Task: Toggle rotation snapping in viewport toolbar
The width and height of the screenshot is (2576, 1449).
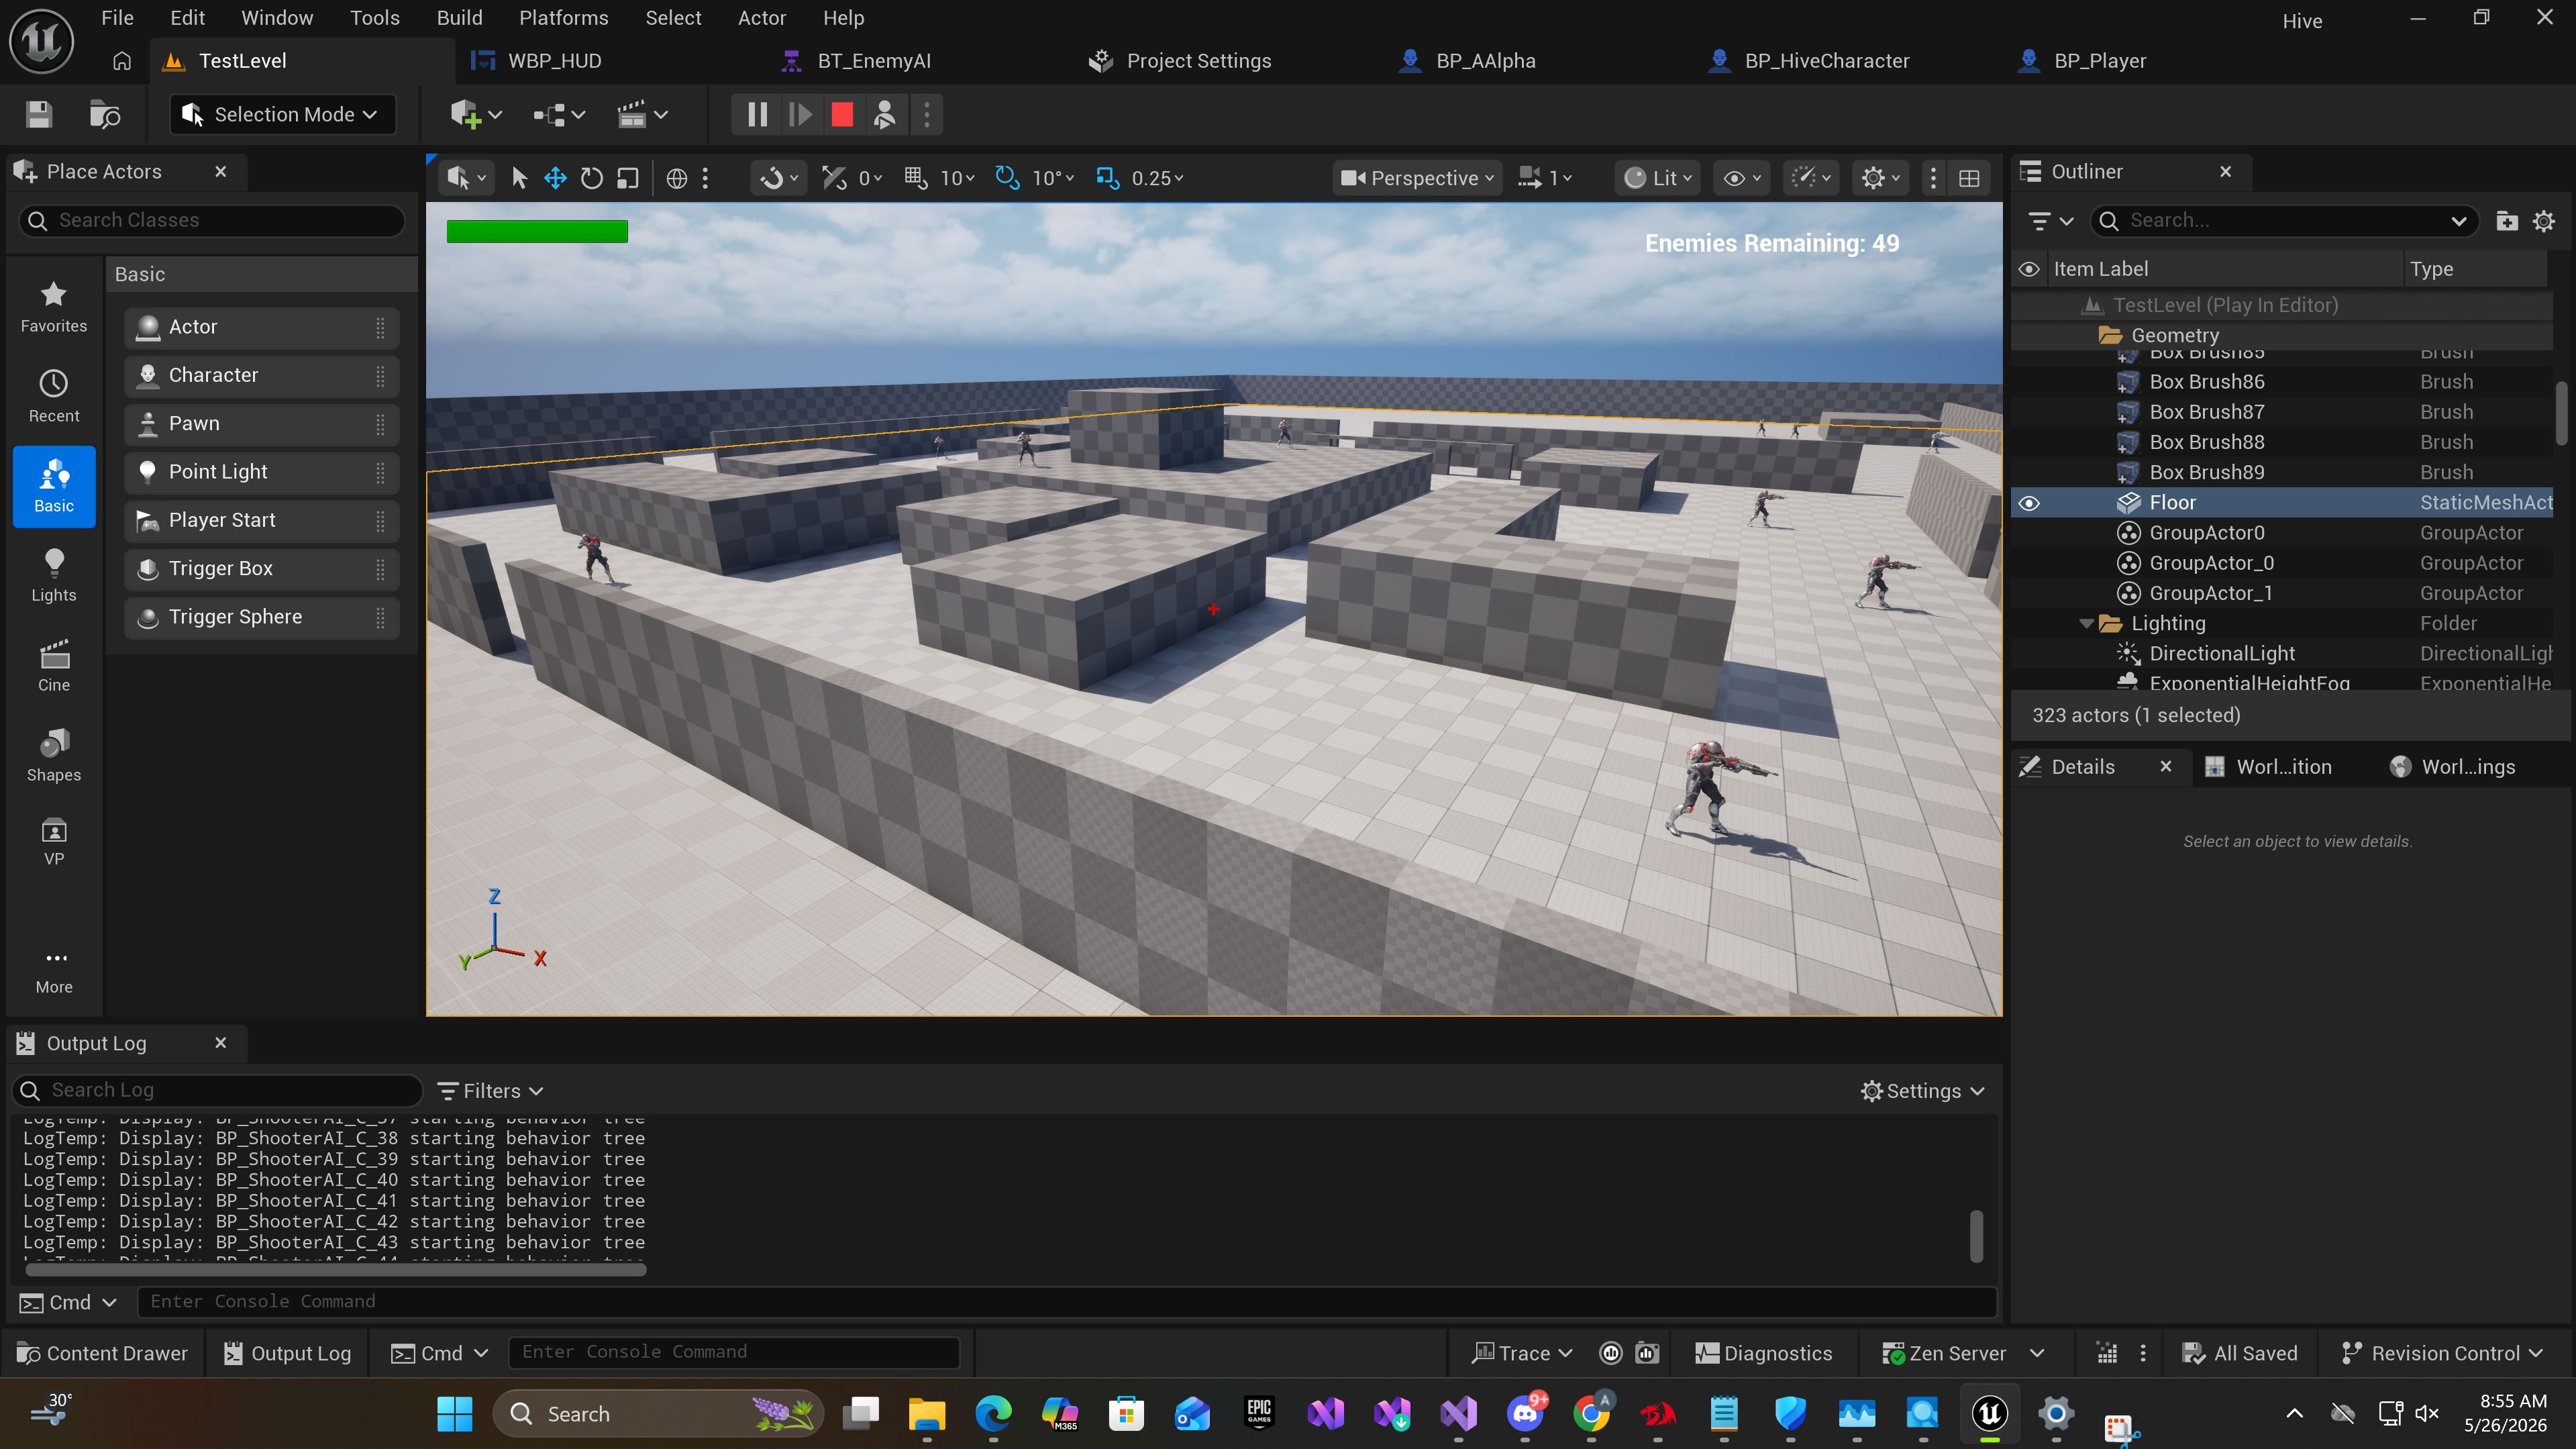Action: (1007, 178)
